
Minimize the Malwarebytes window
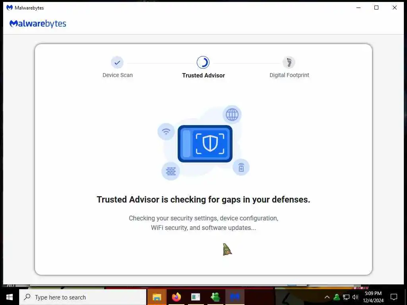click(359, 8)
